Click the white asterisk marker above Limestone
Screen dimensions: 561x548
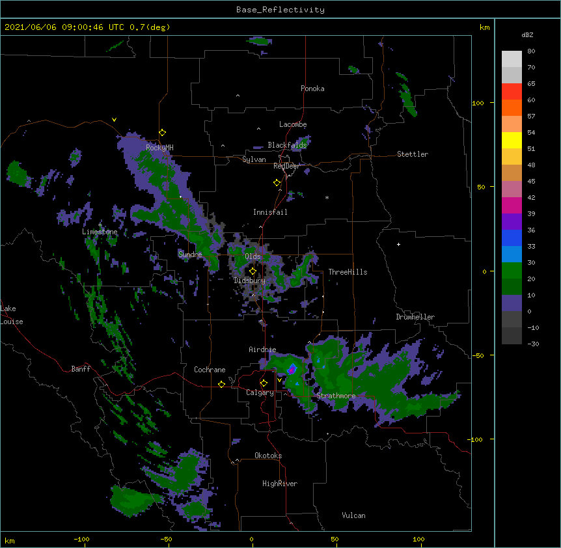coord(100,225)
